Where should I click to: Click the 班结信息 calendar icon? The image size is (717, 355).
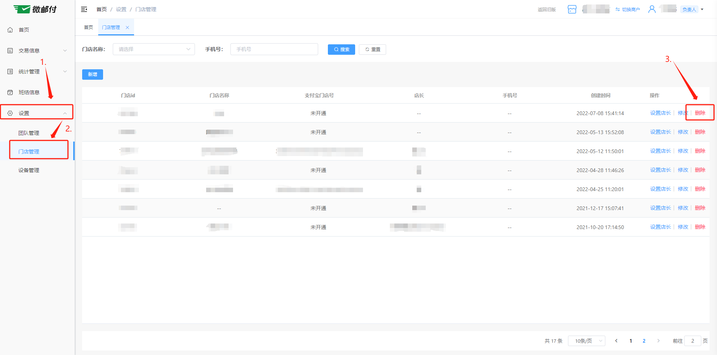coord(10,92)
